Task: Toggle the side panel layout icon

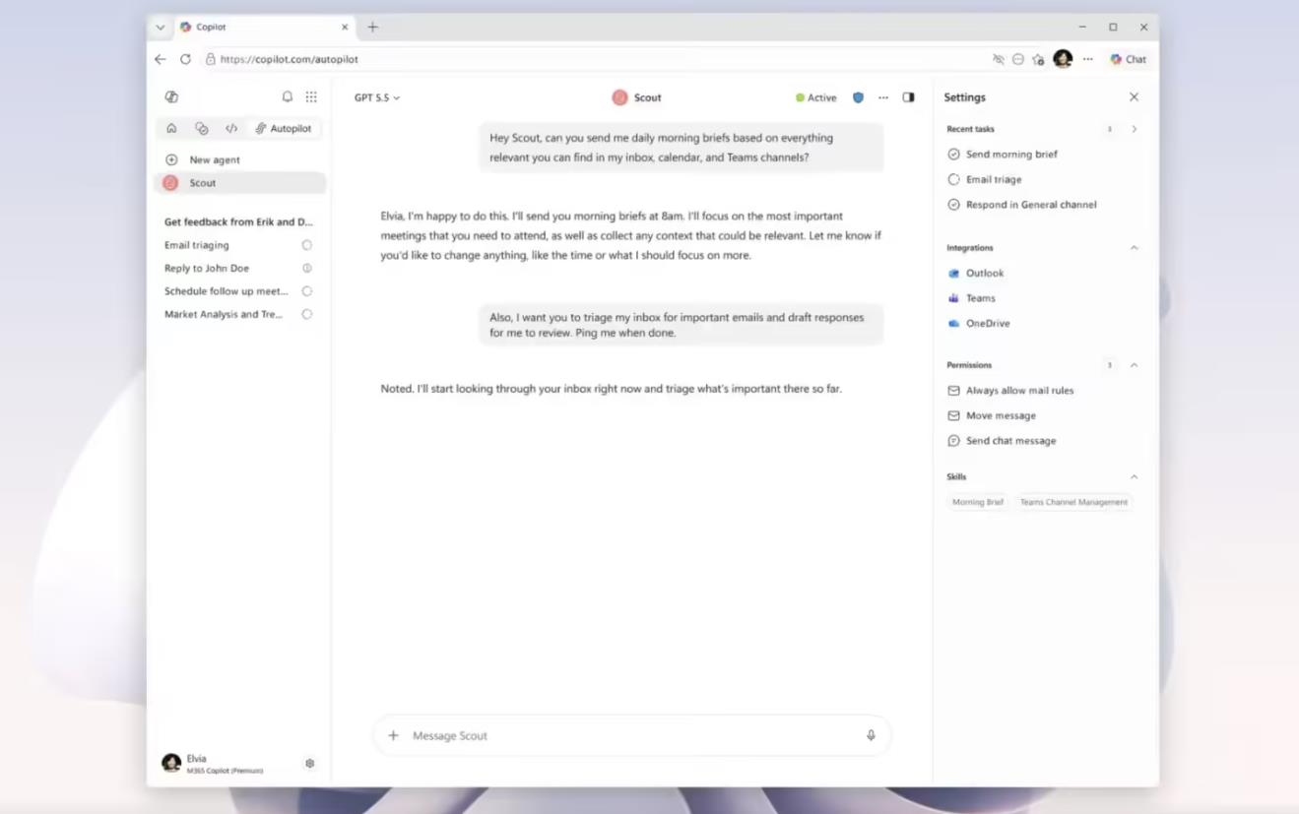Action: (x=909, y=97)
